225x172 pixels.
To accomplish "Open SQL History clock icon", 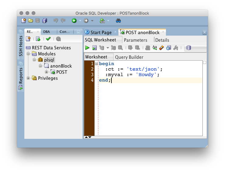I will coord(169,47).
